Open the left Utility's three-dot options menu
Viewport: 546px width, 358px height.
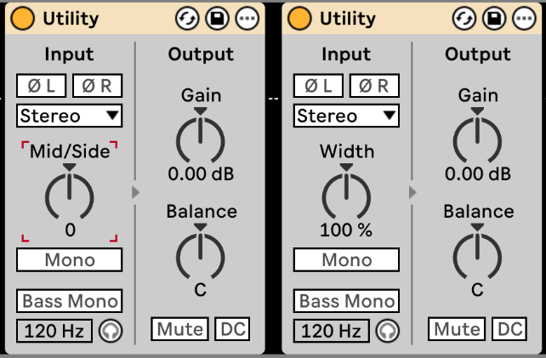(246, 18)
